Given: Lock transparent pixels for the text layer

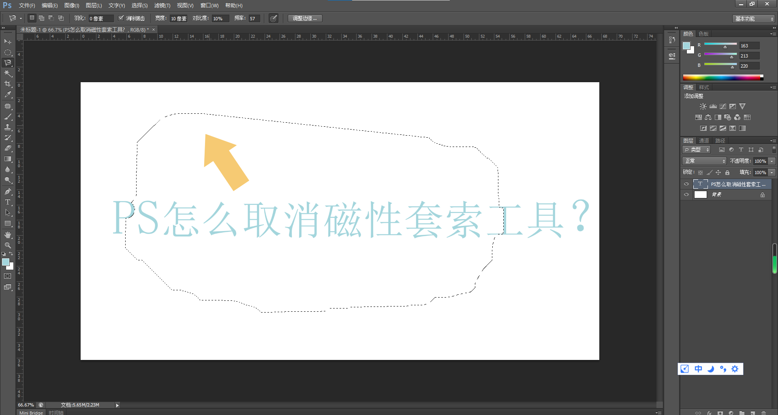Looking at the screenshot, I should click(x=701, y=172).
